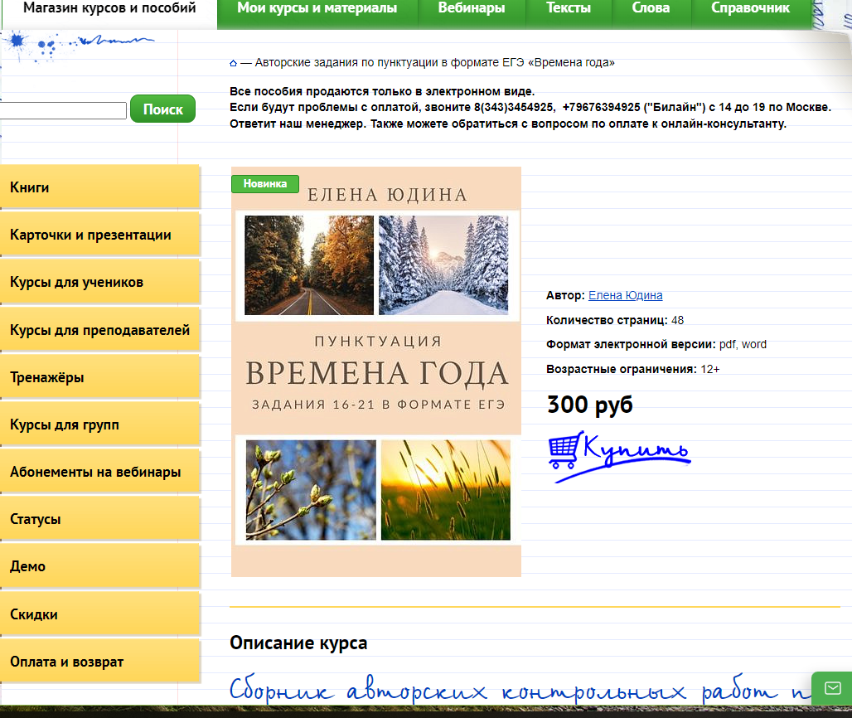Open the mail chat widget icon

coord(832,689)
